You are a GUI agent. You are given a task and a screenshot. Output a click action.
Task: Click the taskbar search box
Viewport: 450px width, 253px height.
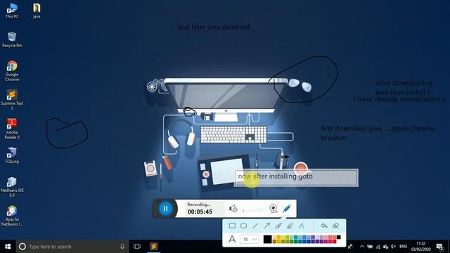pyautogui.click(x=72, y=247)
